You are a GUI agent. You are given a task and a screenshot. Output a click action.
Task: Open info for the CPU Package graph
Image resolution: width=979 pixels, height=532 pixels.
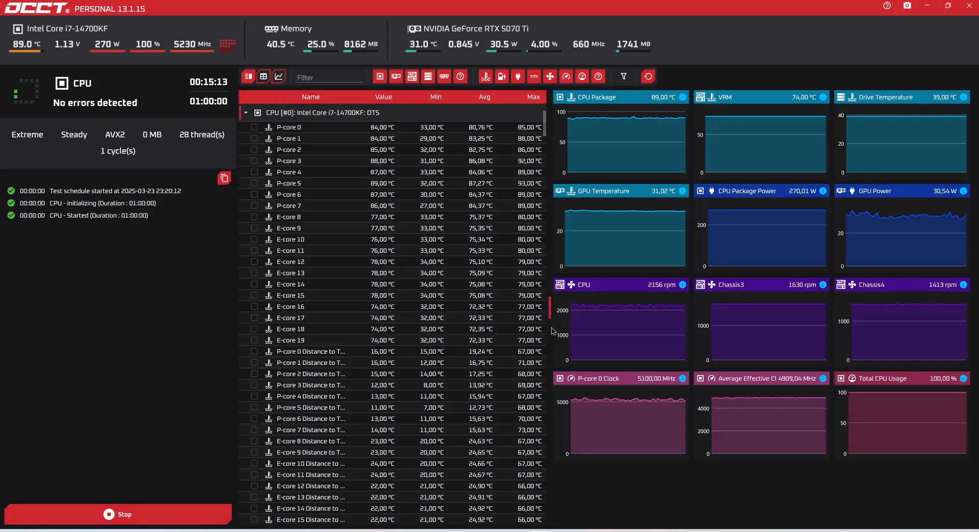(x=682, y=97)
